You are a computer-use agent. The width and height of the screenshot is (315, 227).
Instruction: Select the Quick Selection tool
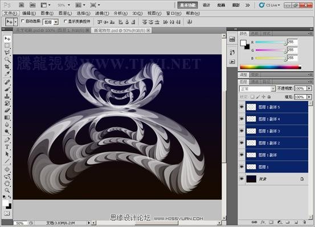click(7, 60)
